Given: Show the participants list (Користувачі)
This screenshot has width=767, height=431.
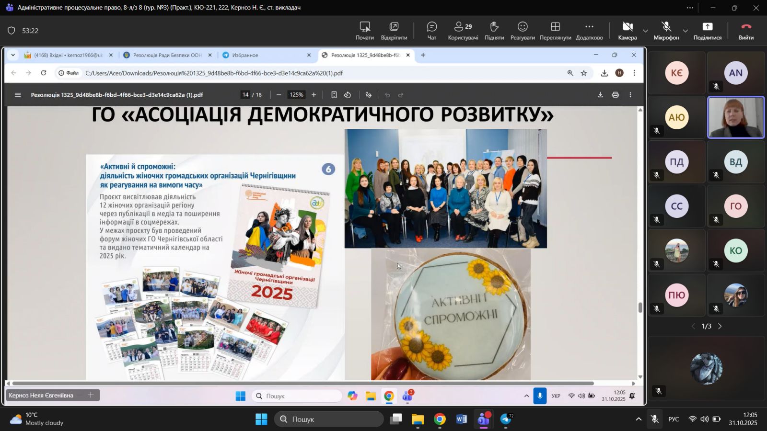Looking at the screenshot, I should (463, 30).
